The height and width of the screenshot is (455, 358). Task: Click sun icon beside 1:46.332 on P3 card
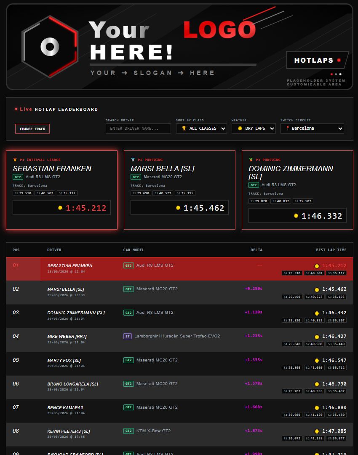pyautogui.click(x=296, y=216)
